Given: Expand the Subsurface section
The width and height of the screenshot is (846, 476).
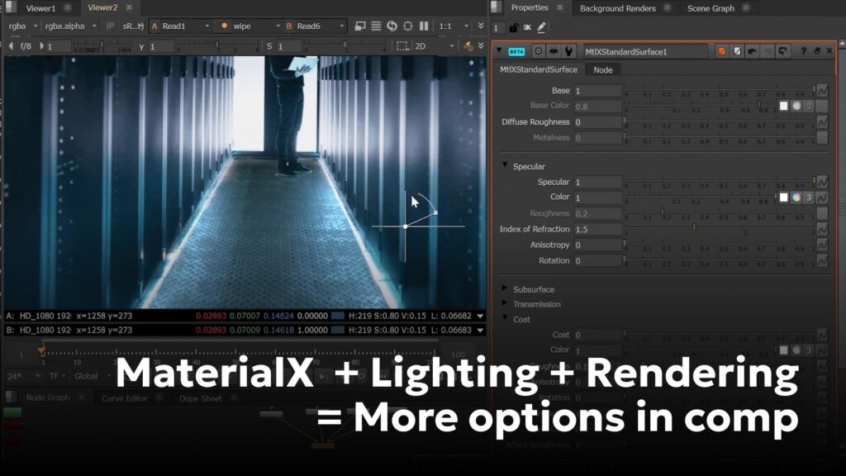Looking at the screenshot, I should click(506, 289).
